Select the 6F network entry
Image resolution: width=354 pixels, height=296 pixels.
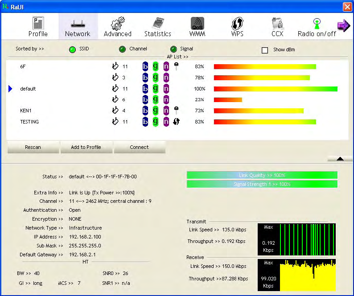[x=23, y=66]
